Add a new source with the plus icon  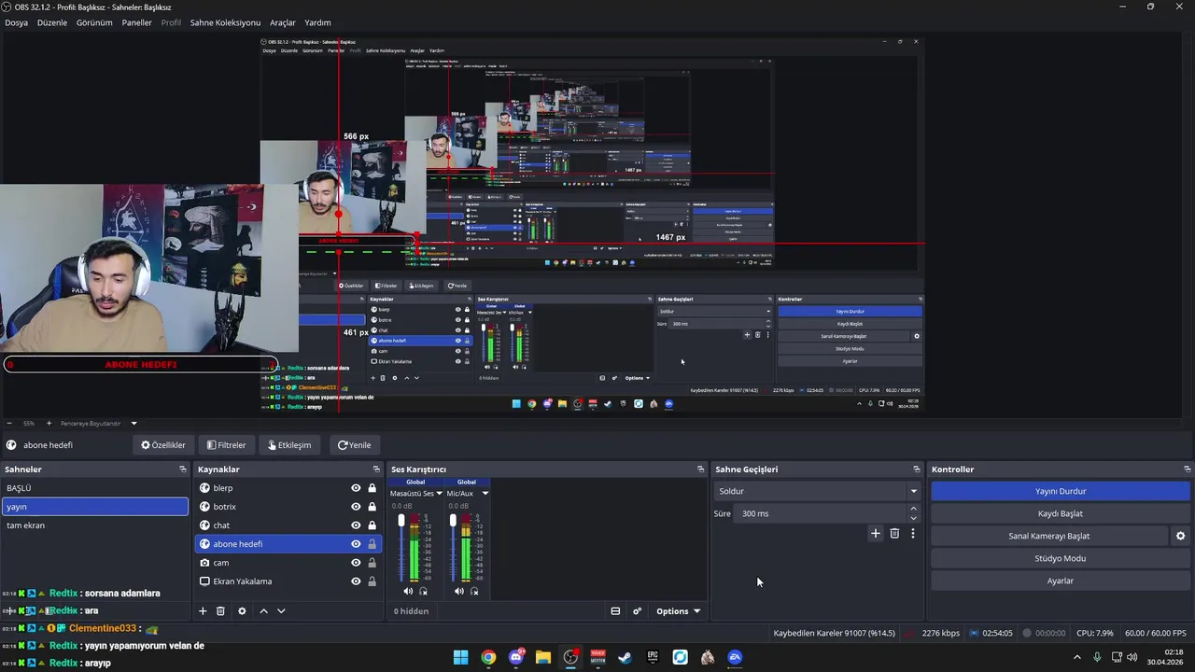pos(203,611)
